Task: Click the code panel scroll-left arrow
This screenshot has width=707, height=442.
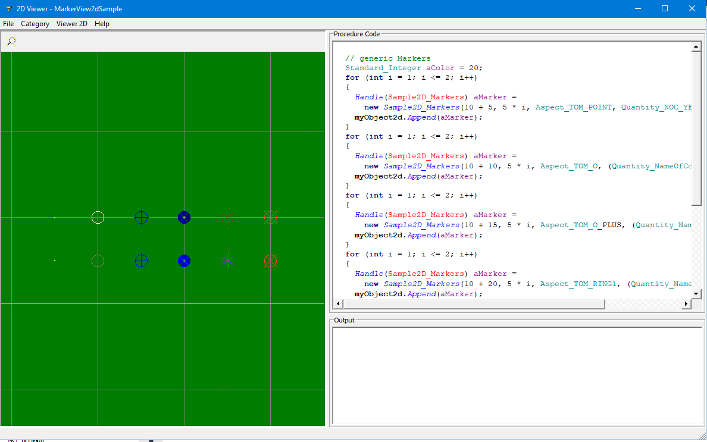Action: tap(338, 304)
